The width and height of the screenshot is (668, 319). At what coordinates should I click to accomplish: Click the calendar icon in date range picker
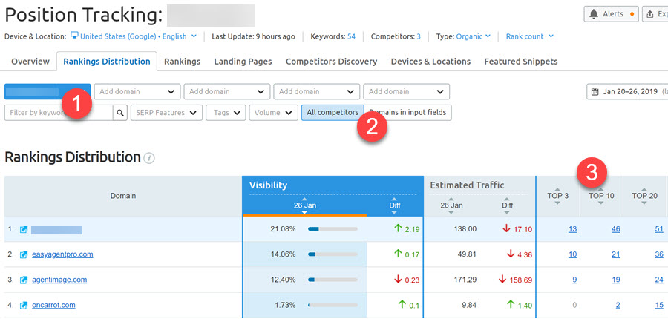[x=595, y=92]
